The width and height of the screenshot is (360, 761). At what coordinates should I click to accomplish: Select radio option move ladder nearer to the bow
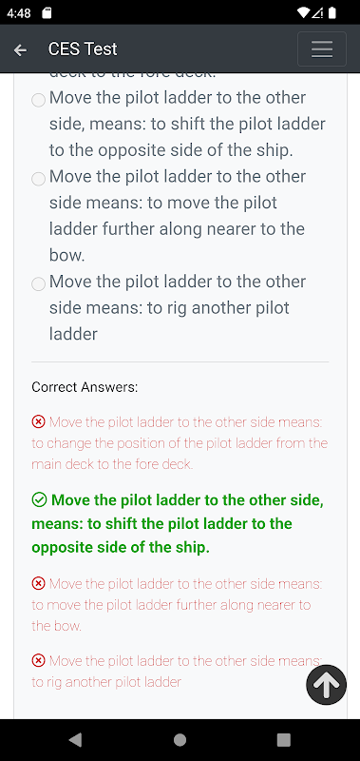(x=38, y=179)
